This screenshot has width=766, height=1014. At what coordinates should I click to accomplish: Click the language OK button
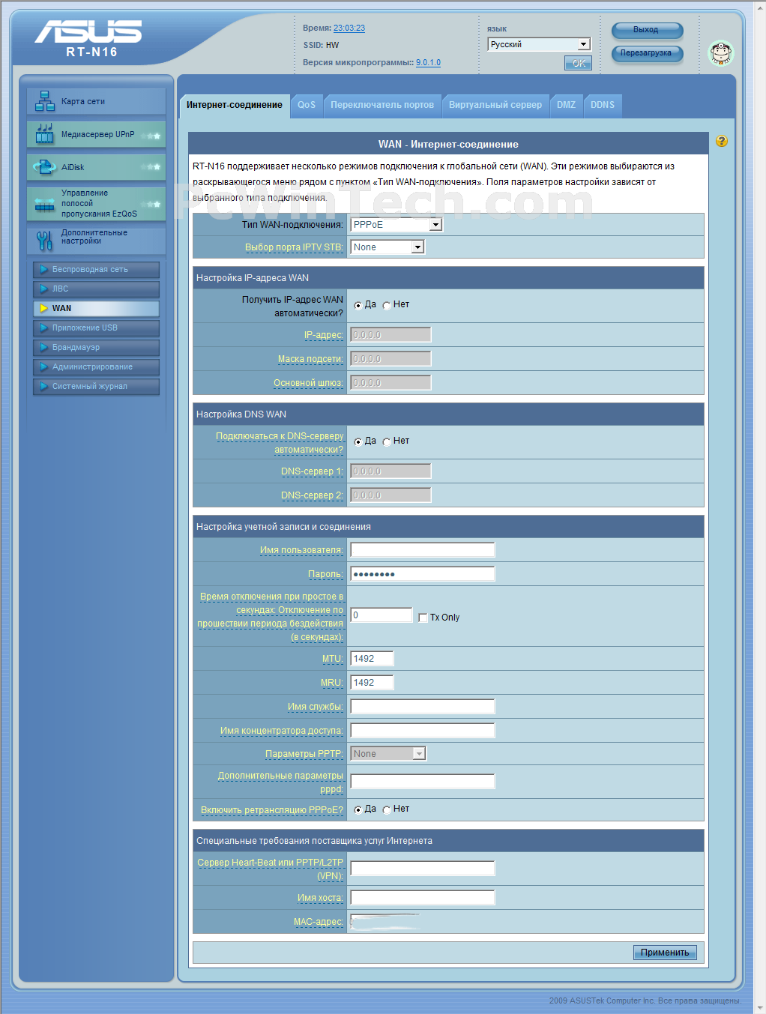click(x=578, y=63)
